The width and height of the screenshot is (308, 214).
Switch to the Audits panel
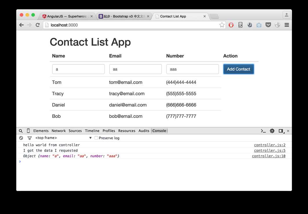144,131
